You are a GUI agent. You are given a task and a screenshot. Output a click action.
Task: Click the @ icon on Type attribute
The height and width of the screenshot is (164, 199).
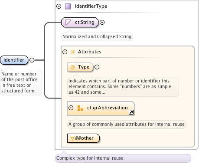pyautogui.click(x=72, y=67)
